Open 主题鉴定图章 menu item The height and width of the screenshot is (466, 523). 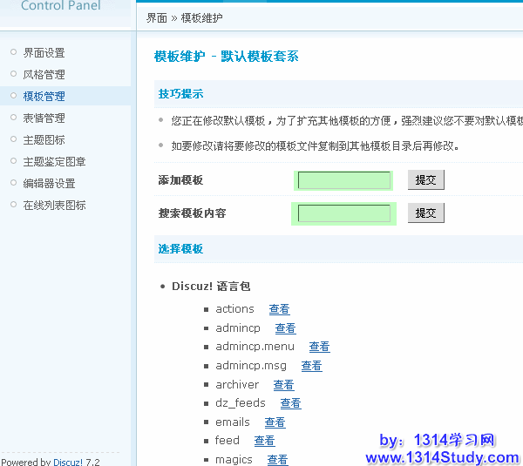(54, 162)
